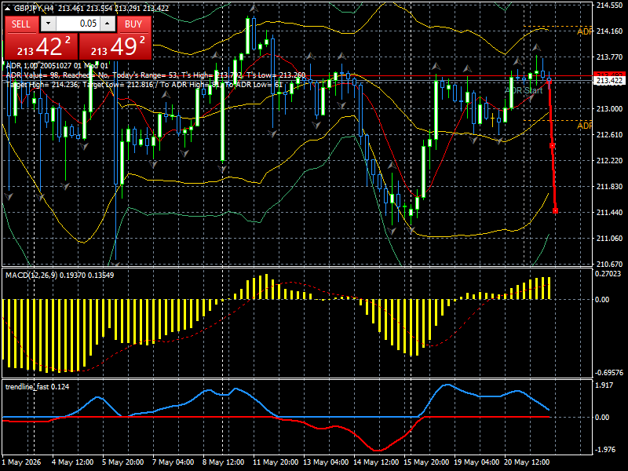628x471 pixels.
Task: Click the '19 May 04:00' time label
Action: click(476, 462)
